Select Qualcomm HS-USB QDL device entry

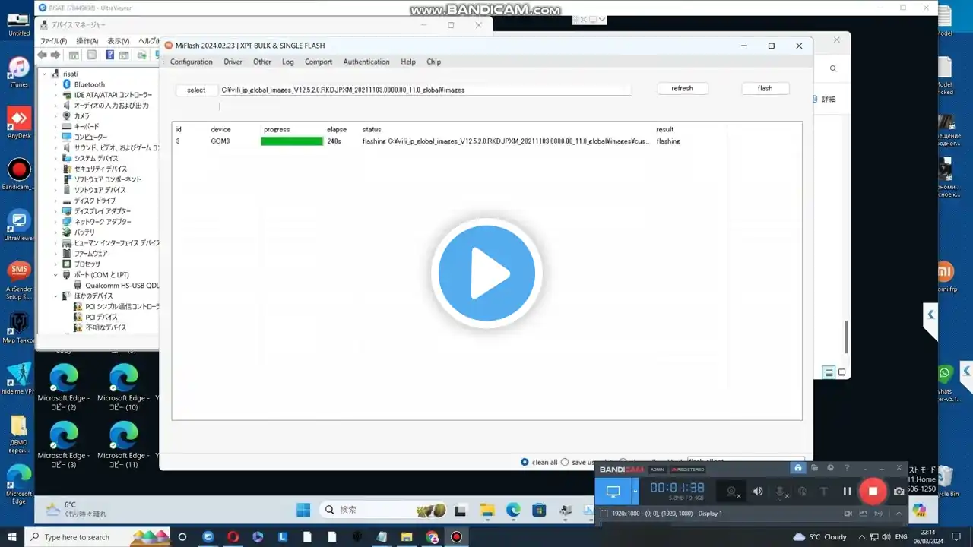coord(116,285)
